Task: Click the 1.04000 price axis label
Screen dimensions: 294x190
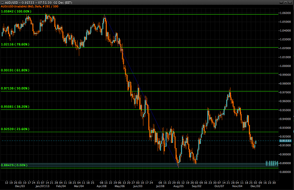Action: click(x=285, y=31)
